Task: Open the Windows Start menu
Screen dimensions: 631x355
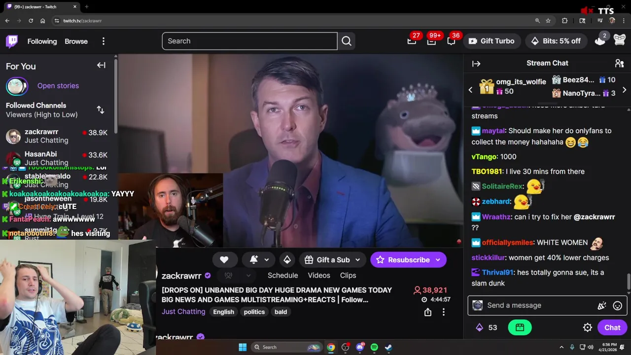Action: [243, 347]
